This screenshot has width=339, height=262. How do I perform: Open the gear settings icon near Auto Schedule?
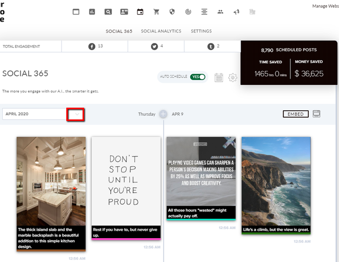click(233, 77)
